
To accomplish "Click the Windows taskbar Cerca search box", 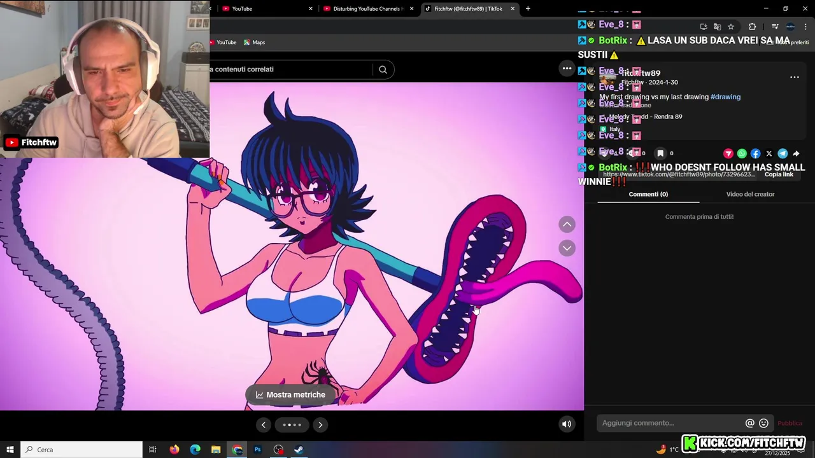I will (81, 450).
